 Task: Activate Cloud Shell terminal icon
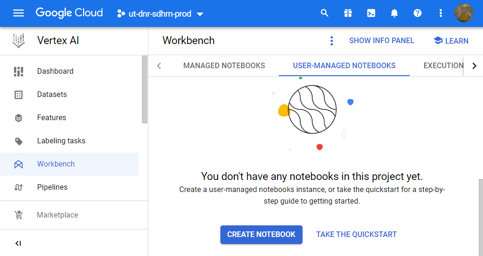371,13
